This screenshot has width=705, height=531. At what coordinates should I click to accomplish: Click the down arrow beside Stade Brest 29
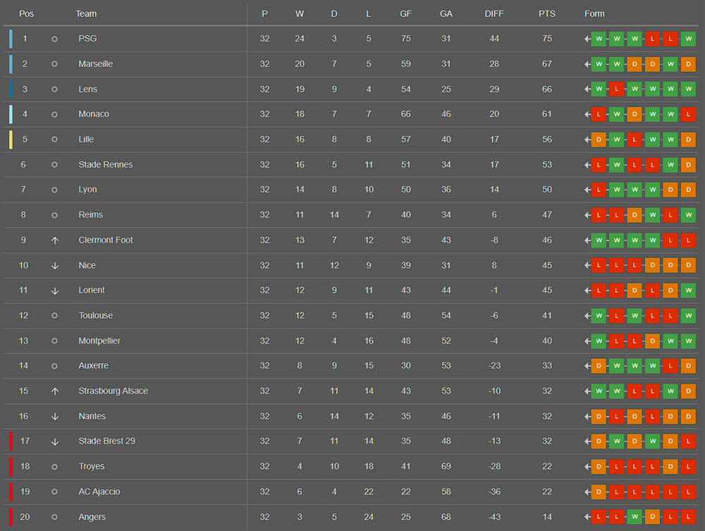[55, 441]
